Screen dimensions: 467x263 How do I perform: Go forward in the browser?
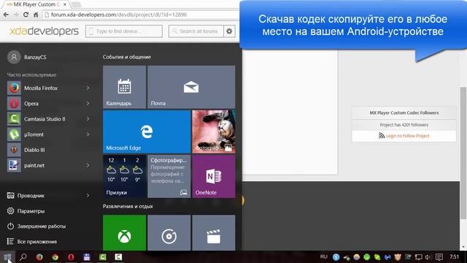[x=16, y=15]
